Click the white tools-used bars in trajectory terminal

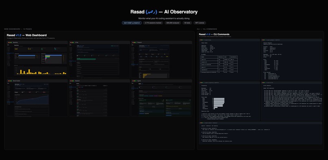click(x=219, y=104)
